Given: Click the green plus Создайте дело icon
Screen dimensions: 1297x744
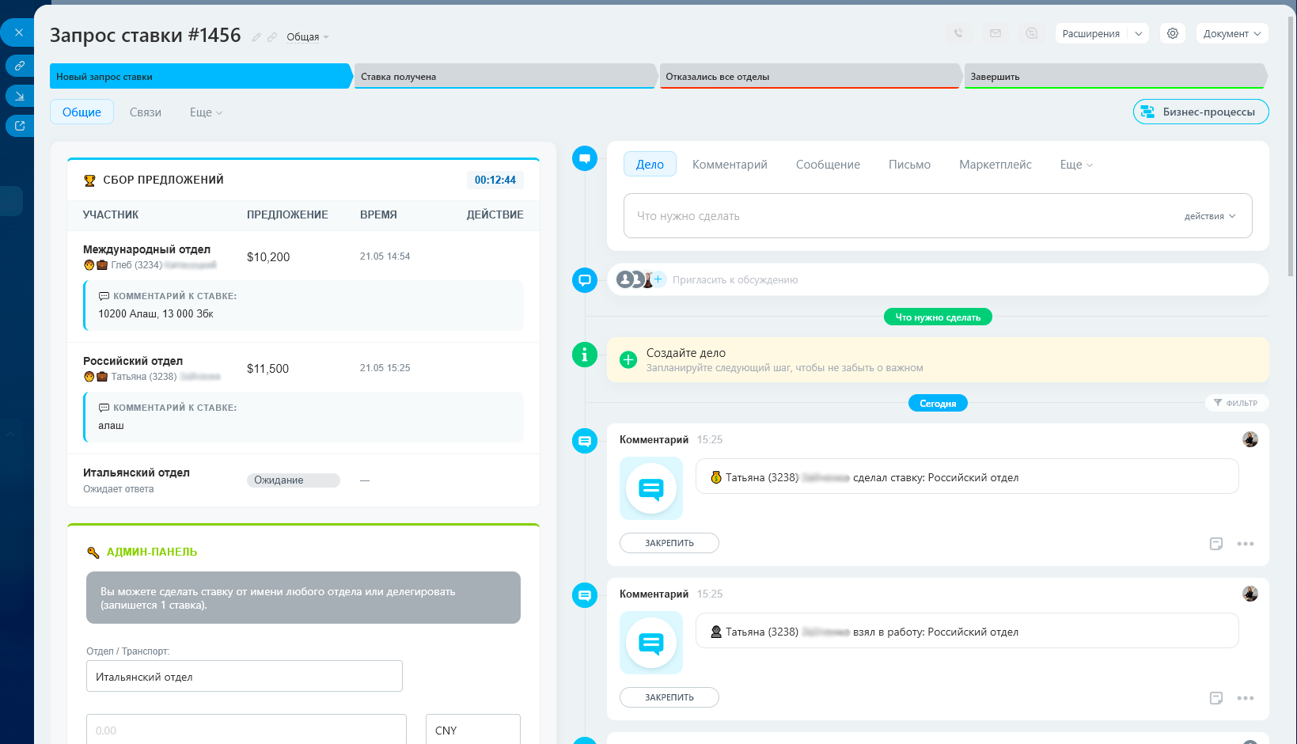Looking at the screenshot, I should (628, 359).
